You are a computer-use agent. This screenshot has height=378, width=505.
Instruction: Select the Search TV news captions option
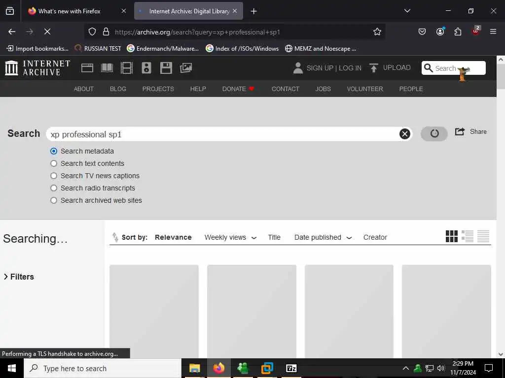[54, 176]
